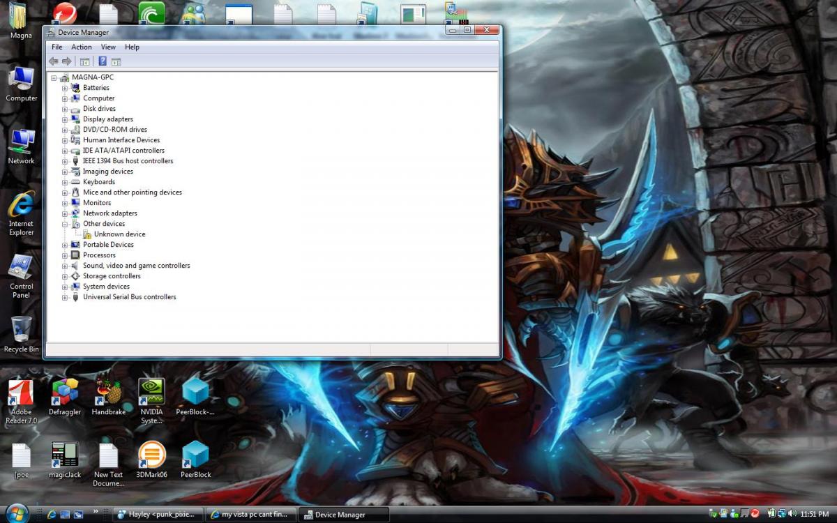Show more quick launch items chevron
This screenshot has width=837, height=523.
point(96,513)
